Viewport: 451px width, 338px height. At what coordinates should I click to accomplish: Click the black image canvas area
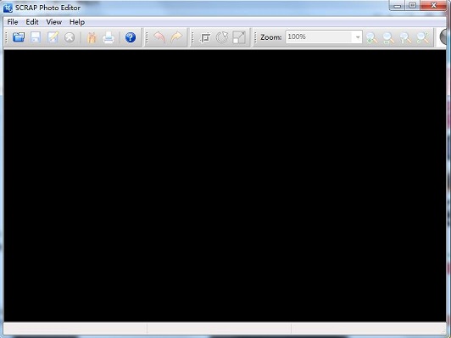pyautogui.click(x=225, y=186)
